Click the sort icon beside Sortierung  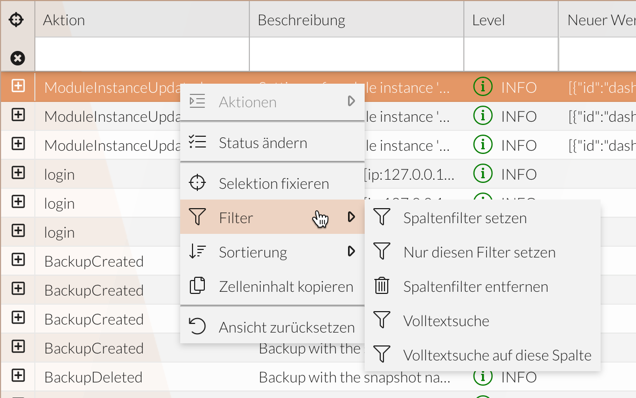click(x=197, y=252)
